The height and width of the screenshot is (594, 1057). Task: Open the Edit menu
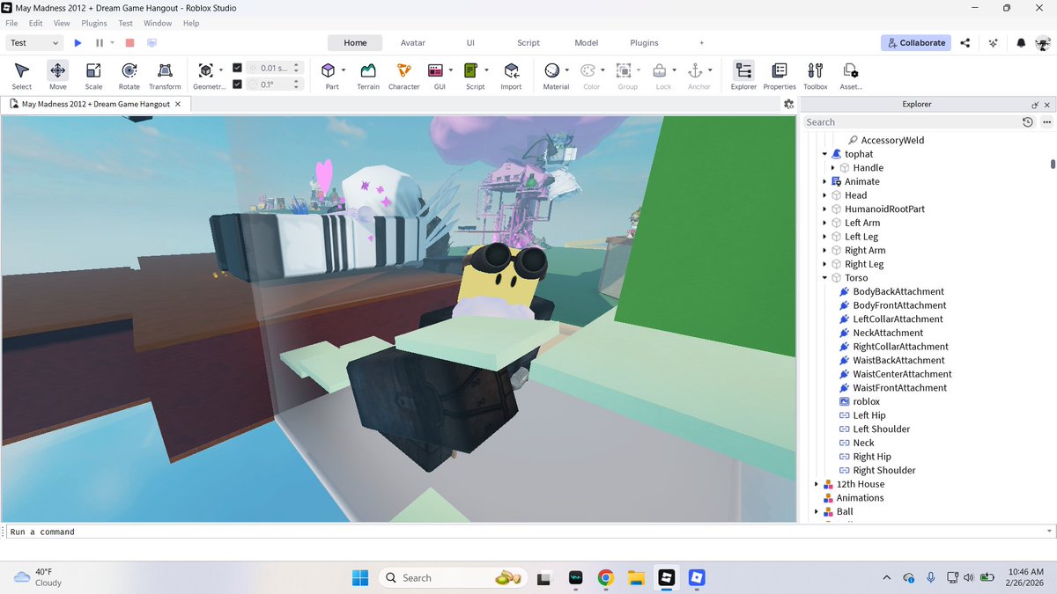pos(36,23)
